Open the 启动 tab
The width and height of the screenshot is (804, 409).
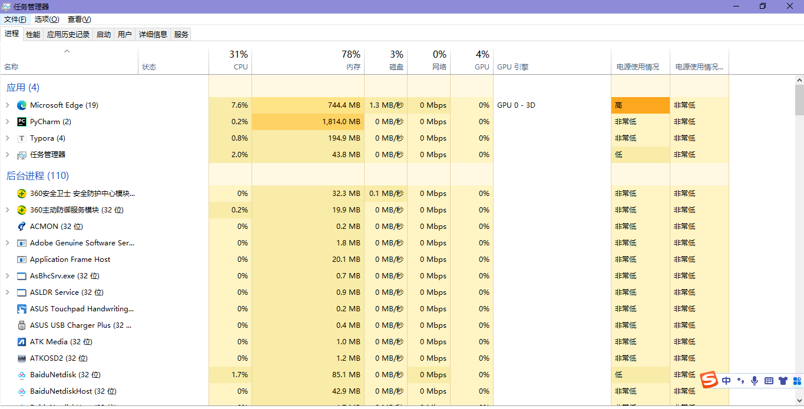(x=104, y=35)
